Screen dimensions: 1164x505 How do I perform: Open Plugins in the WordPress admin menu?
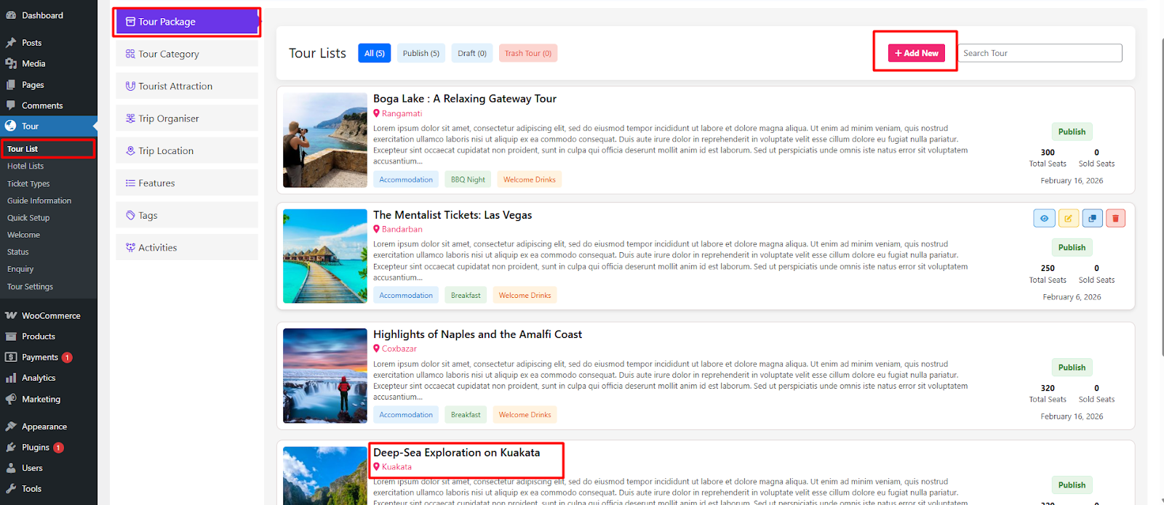(x=36, y=448)
